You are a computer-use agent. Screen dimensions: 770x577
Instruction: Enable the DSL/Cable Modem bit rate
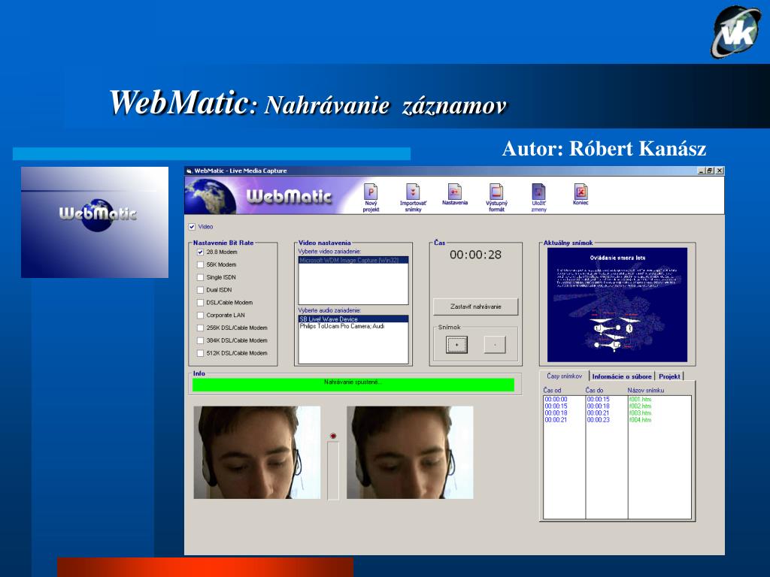200,303
